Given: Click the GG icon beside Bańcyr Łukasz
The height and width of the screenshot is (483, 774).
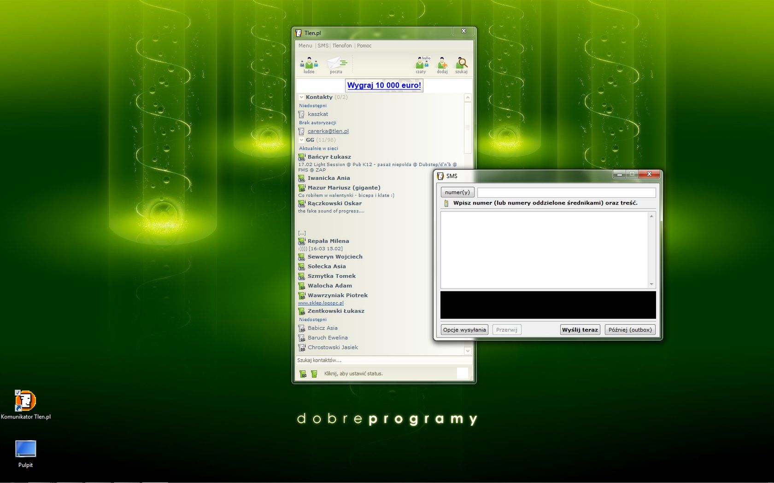Looking at the screenshot, I should point(302,157).
